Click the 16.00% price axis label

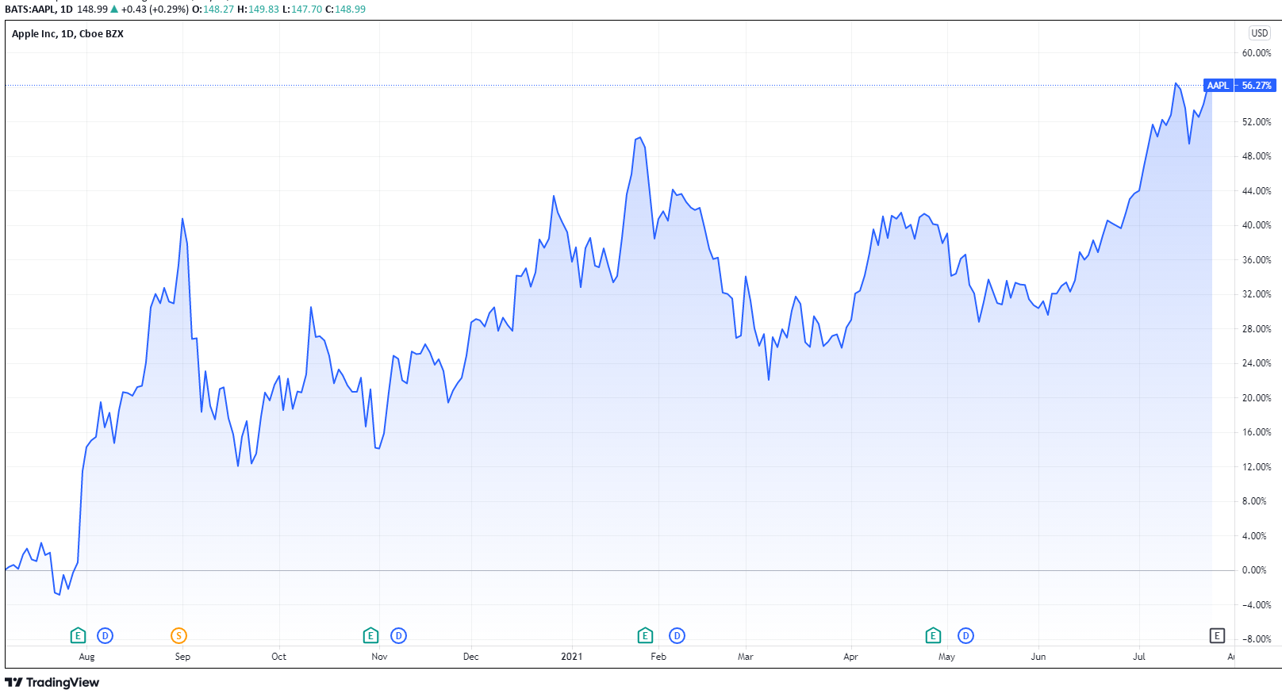point(1257,432)
